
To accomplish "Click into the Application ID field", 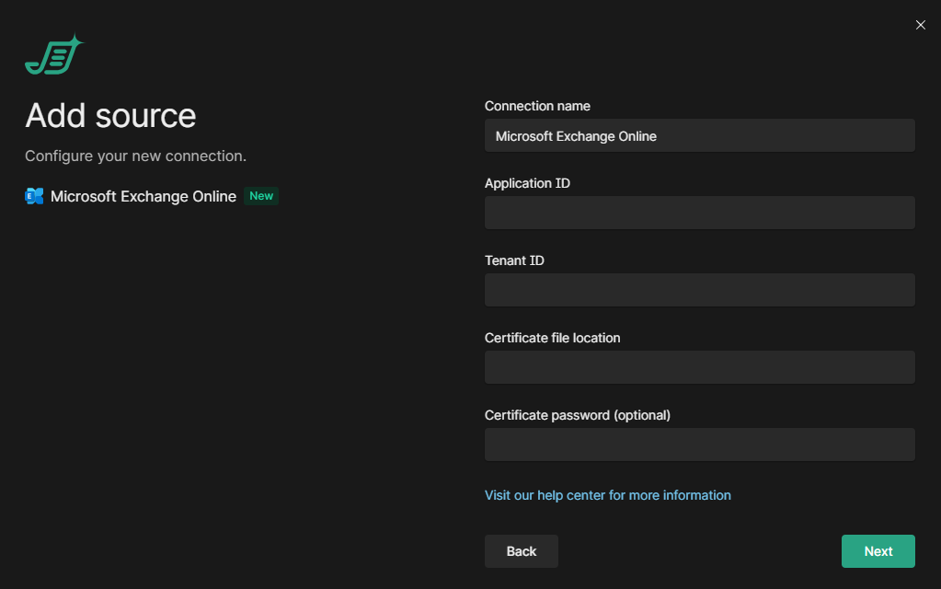I will pos(699,213).
